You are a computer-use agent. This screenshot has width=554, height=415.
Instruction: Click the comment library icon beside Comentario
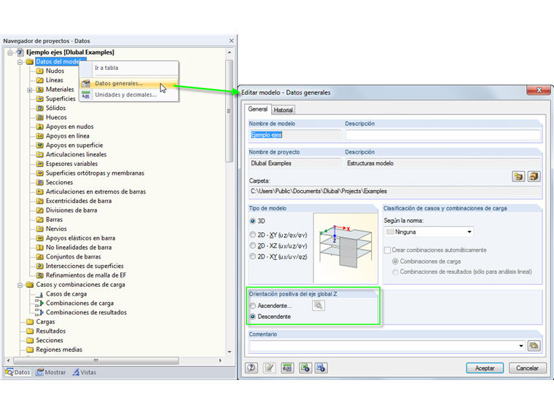(x=534, y=346)
